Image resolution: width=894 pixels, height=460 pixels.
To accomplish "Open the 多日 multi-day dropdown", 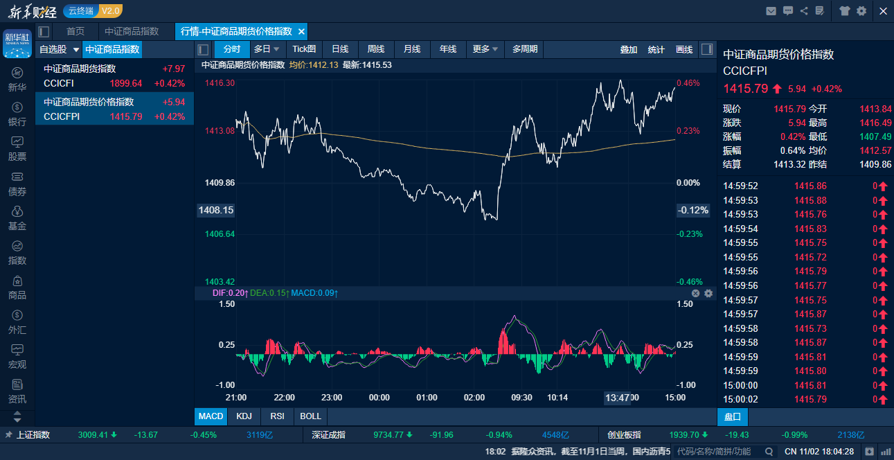I will (x=267, y=49).
